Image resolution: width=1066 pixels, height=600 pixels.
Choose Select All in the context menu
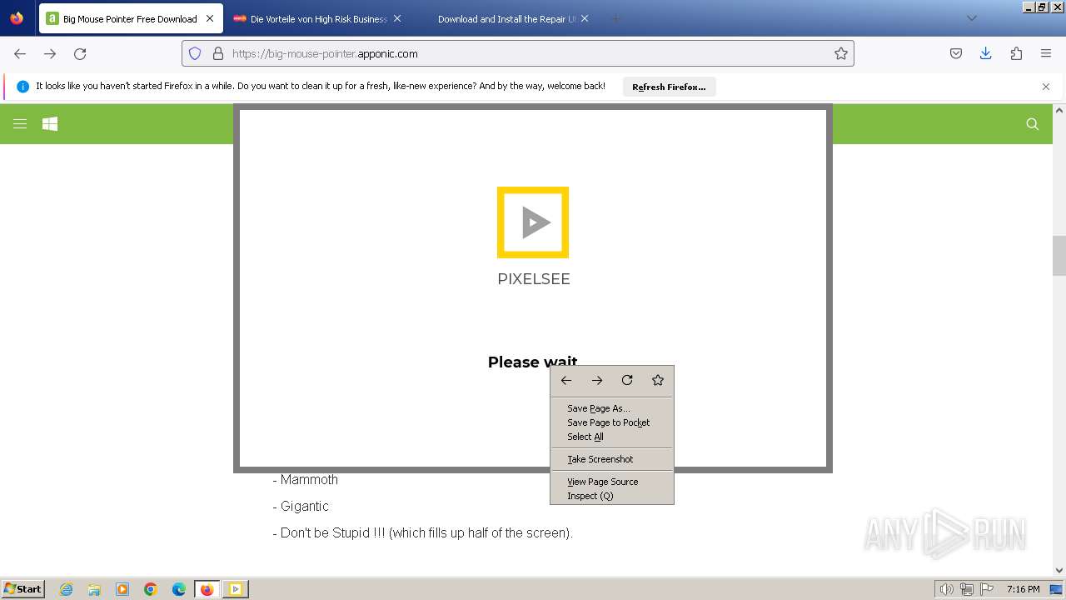pyautogui.click(x=612, y=437)
